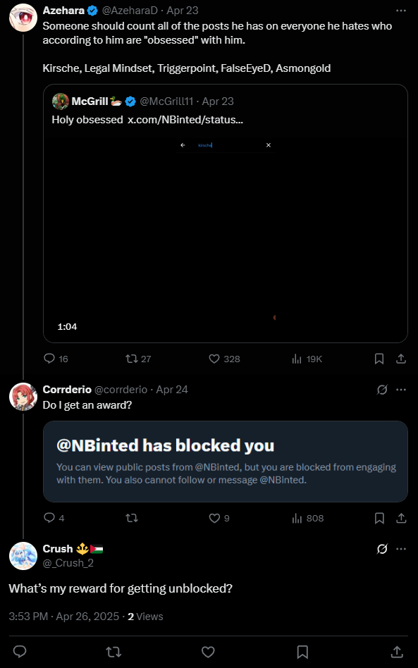Open @McGrill11 profile handle in quoted post
This screenshot has width=418, height=668.
click(166, 101)
